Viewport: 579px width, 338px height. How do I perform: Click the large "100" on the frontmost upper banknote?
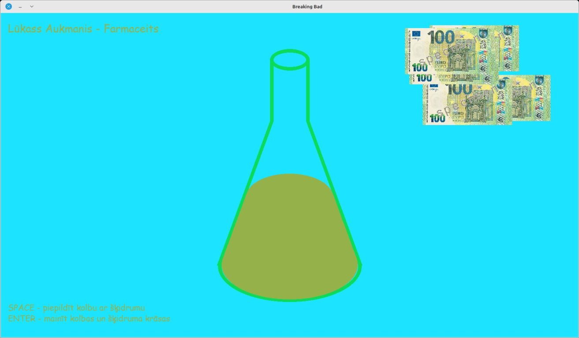tap(441, 37)
